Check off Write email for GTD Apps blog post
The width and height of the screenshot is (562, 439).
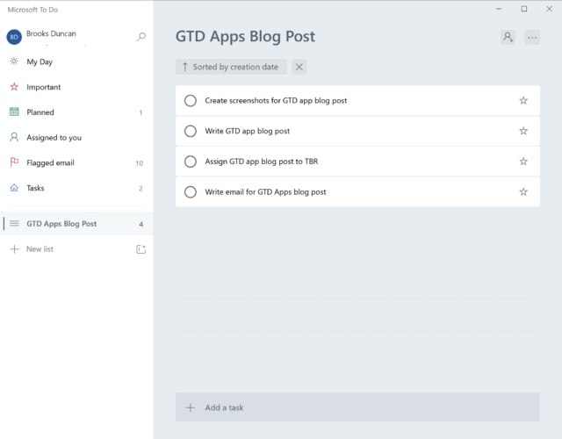(191, 192)
